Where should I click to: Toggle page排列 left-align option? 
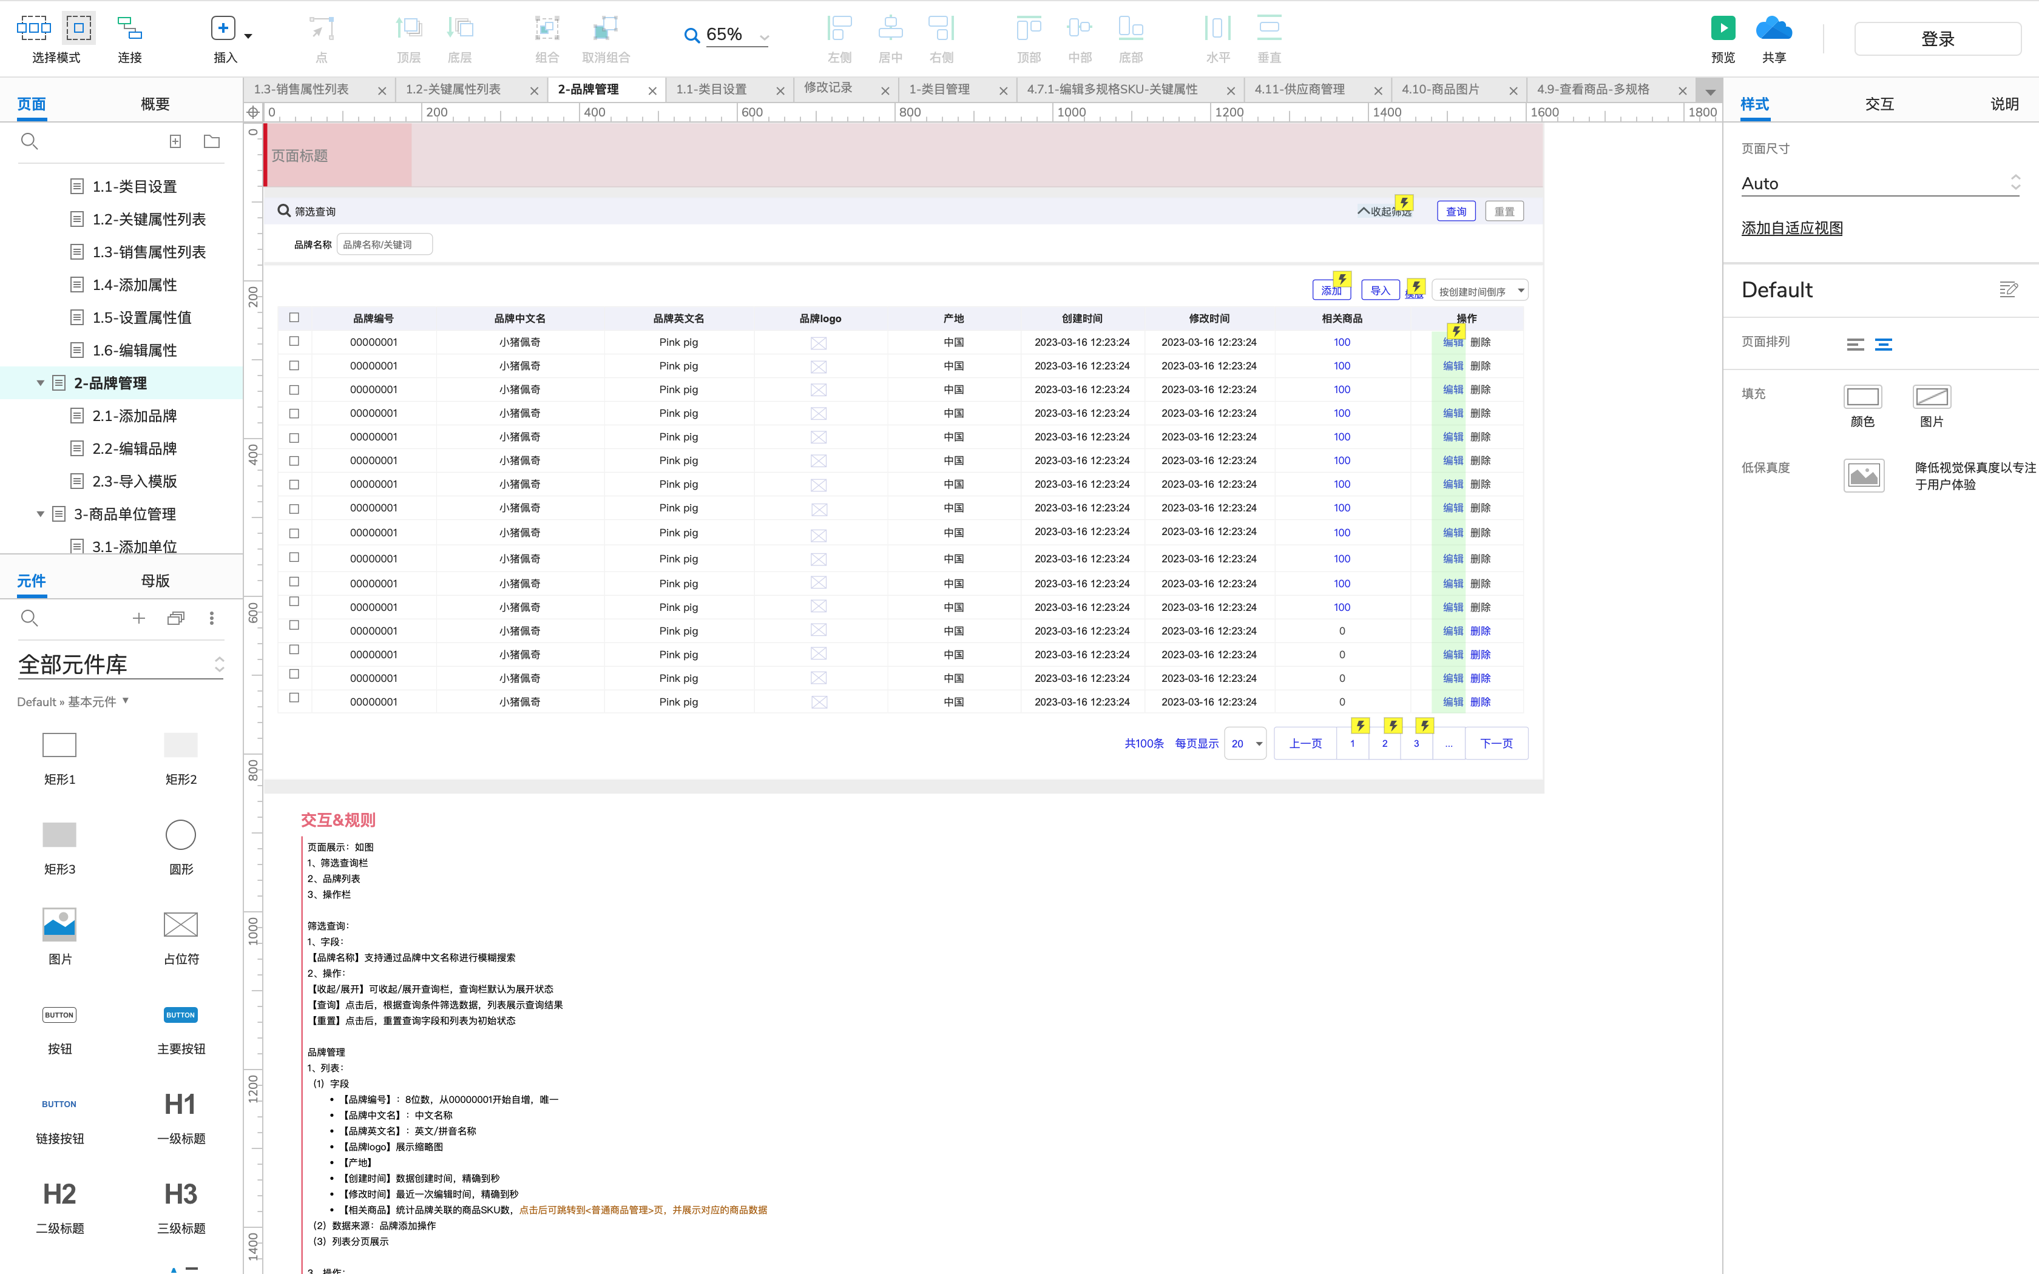[x=1853, y=343]
